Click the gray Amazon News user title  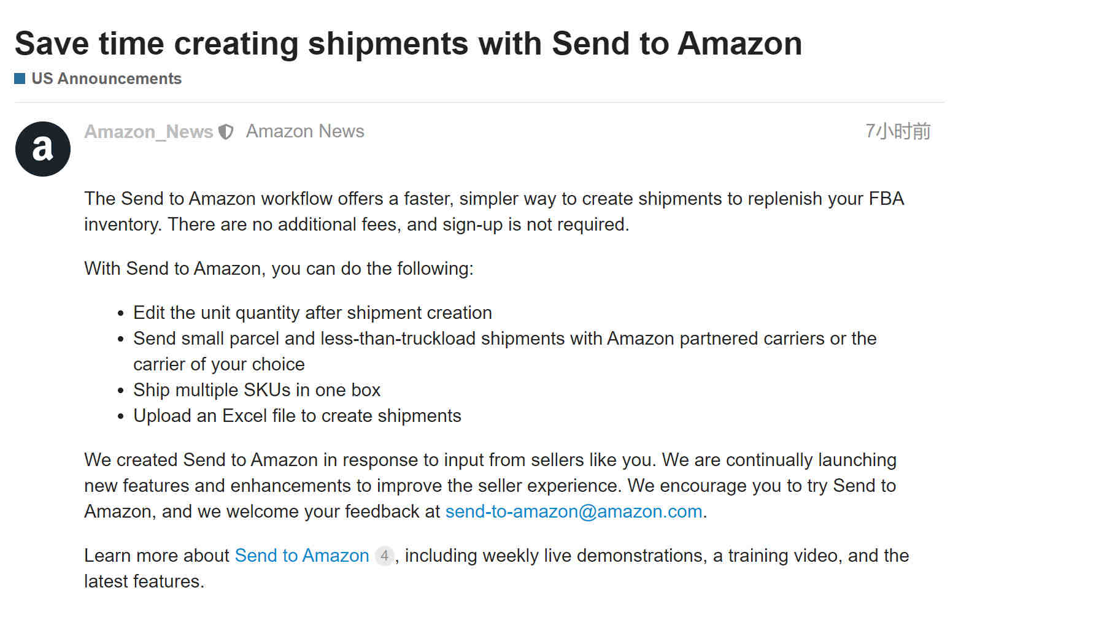coord(305,131)
